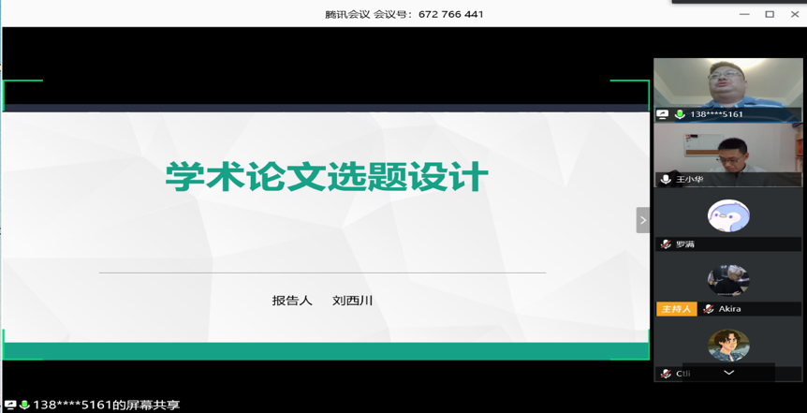
Task: Click the green microphone icon in the bottom status bar
Action: click(24, 406)
